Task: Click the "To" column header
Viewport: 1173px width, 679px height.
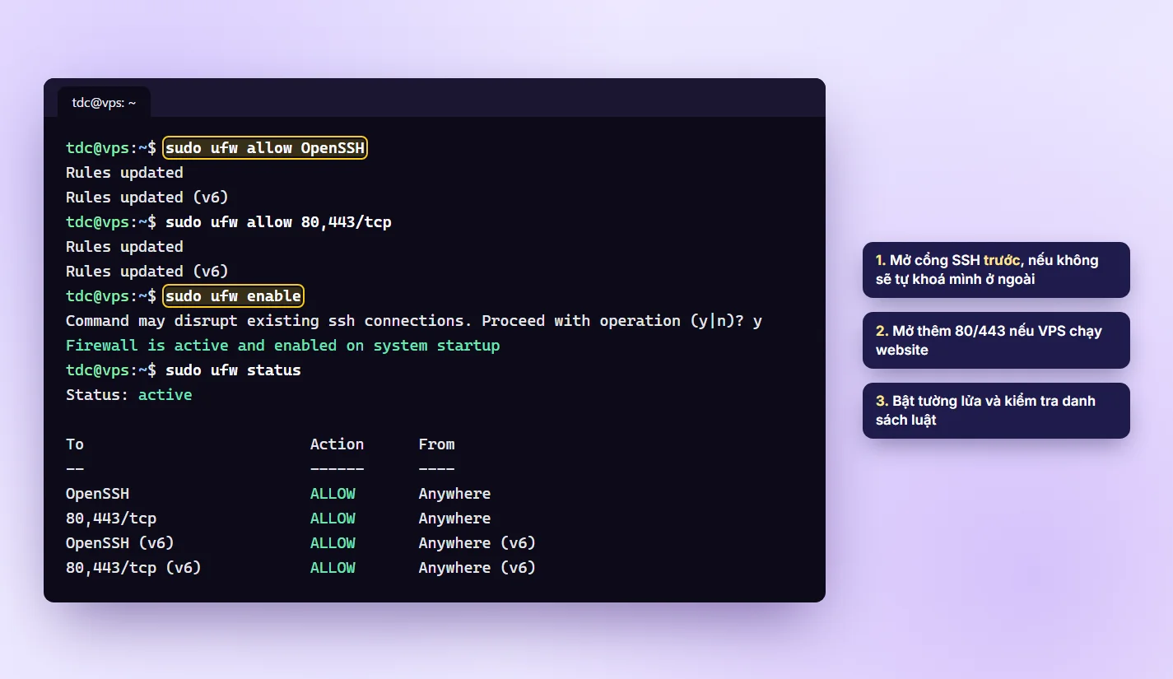Action: tap(75, 444)
